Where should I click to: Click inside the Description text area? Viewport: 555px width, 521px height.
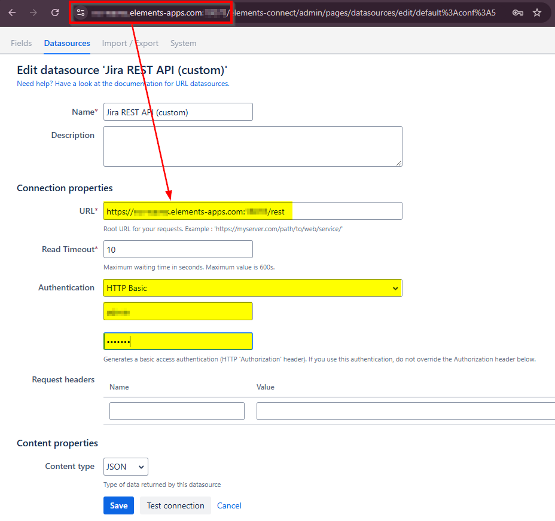[252, 146]
